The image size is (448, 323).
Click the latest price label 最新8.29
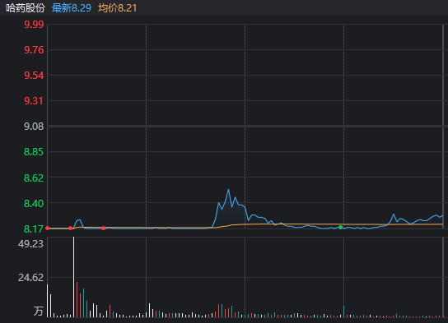(x=72, y=8)
